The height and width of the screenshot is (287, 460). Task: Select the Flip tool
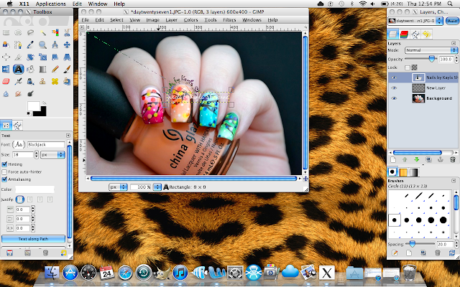click(x=6, y=69)
